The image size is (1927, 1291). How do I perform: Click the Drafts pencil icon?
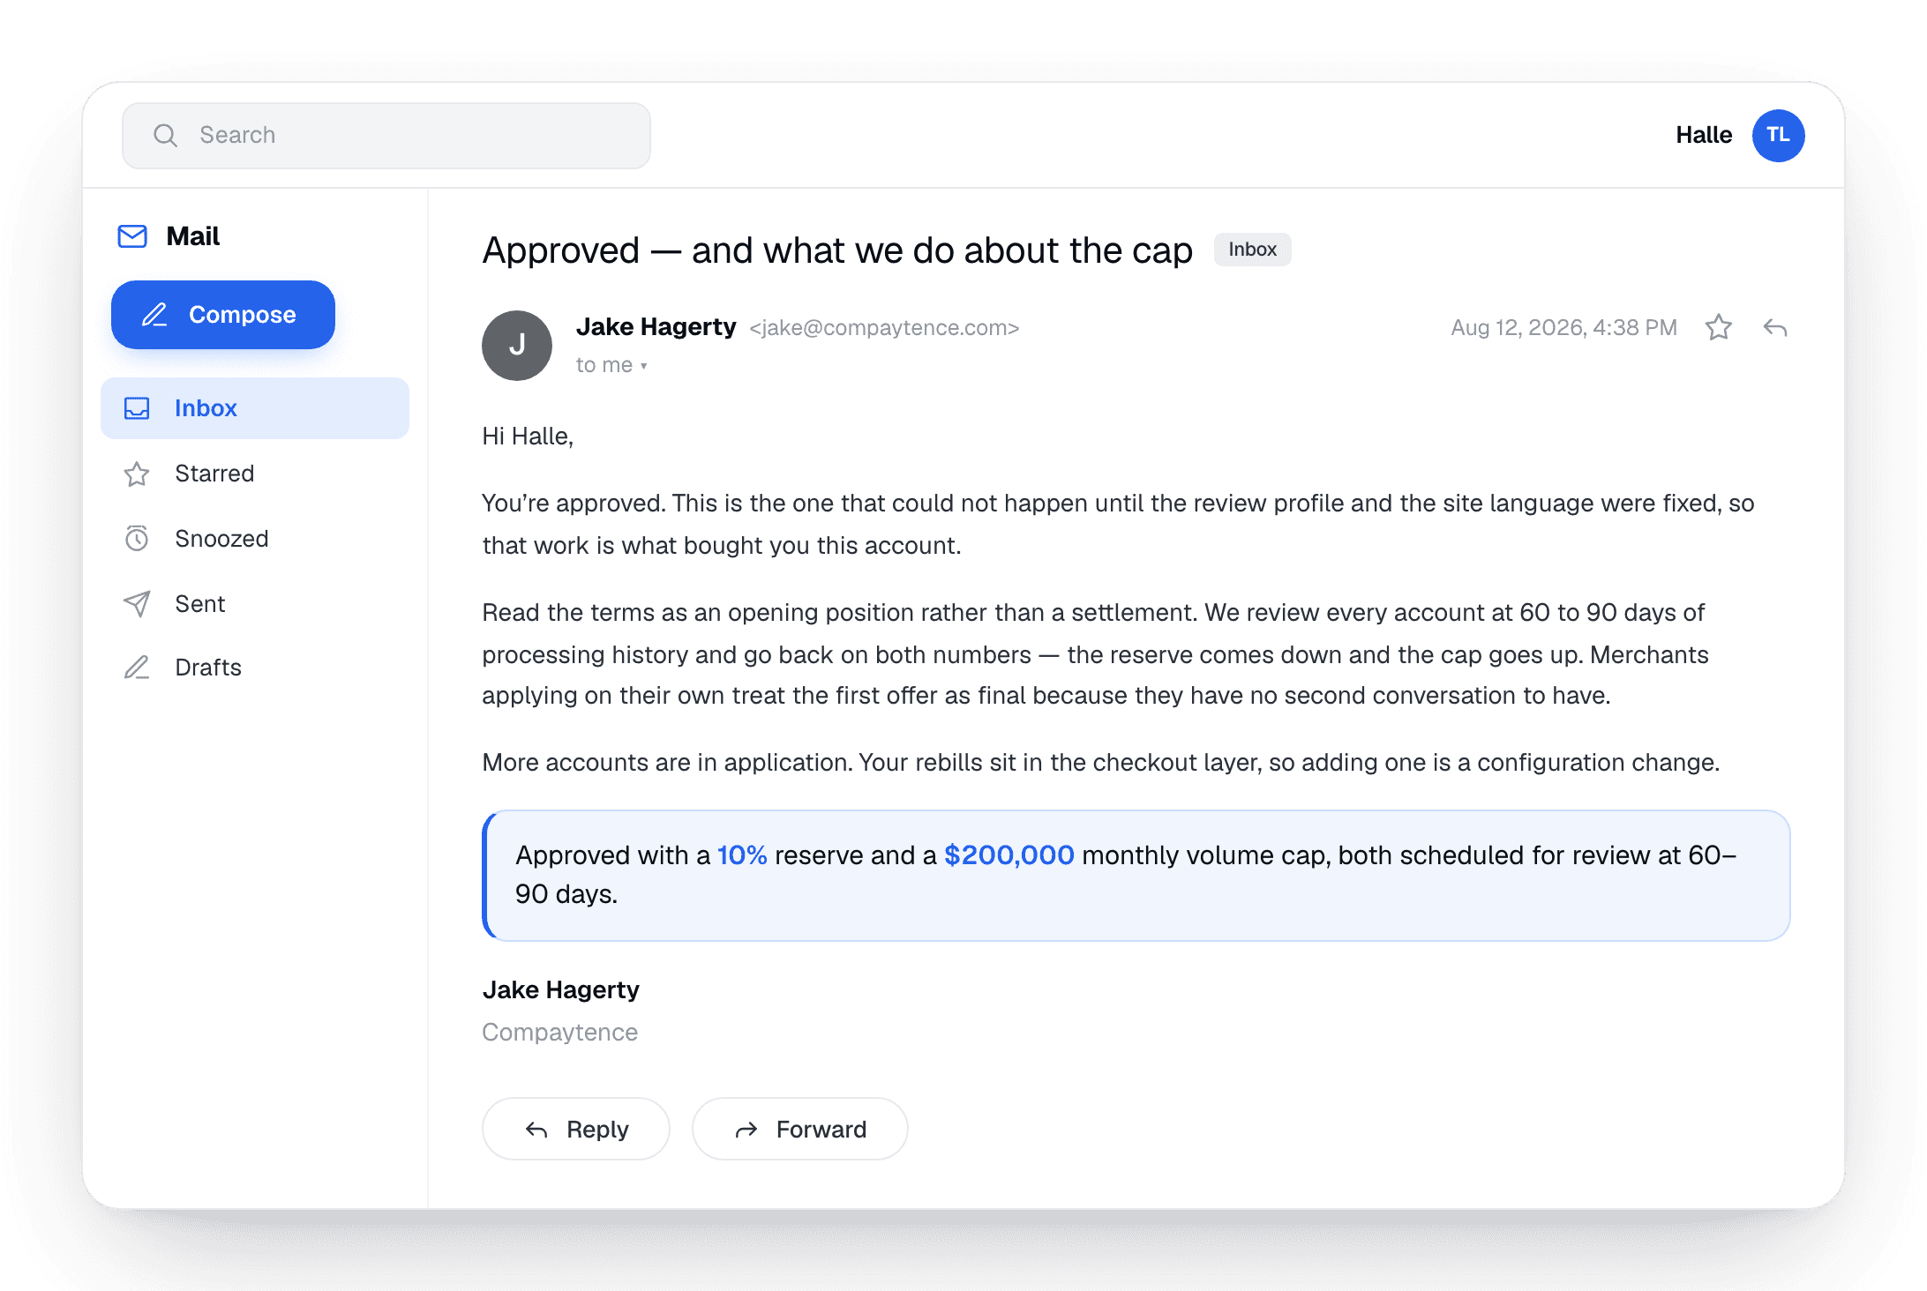coord(137,668)
